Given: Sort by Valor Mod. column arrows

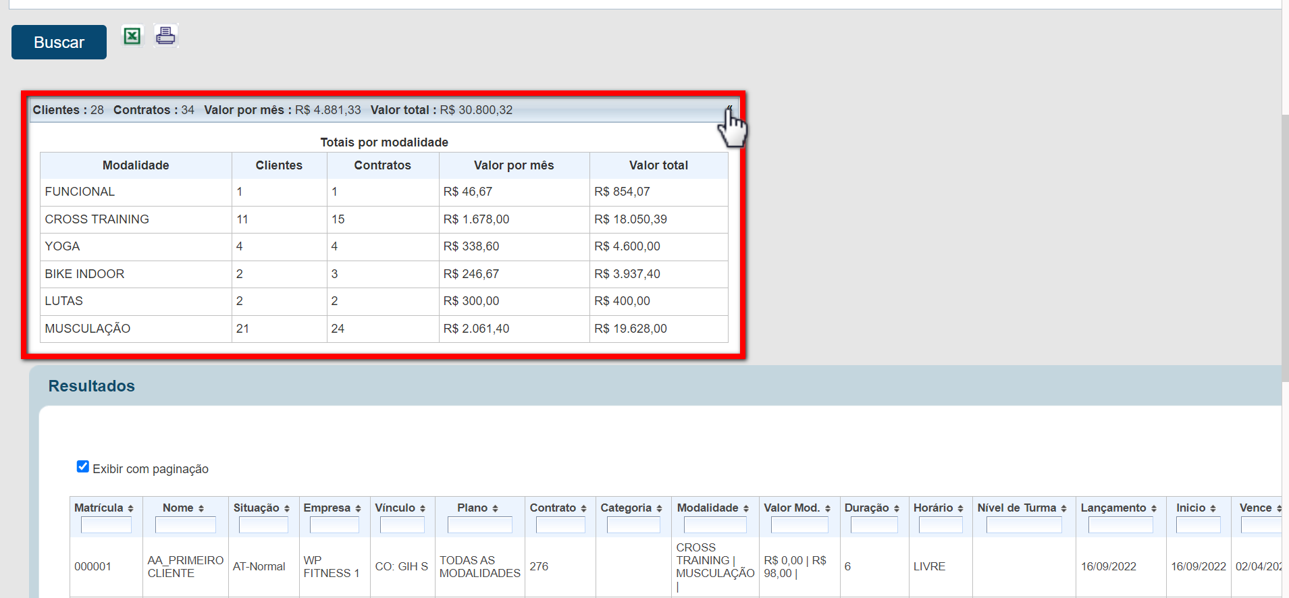Looking at the screenshot, I should 828,509.
